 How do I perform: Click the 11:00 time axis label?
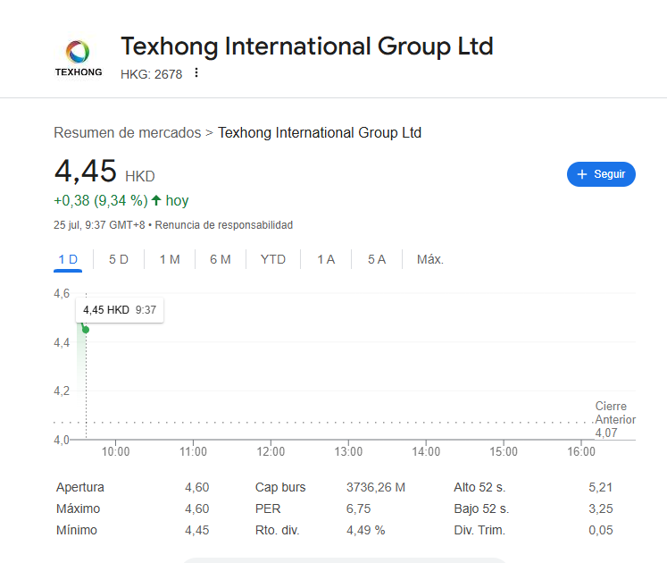pyautogui.click(x=193, y=451)
